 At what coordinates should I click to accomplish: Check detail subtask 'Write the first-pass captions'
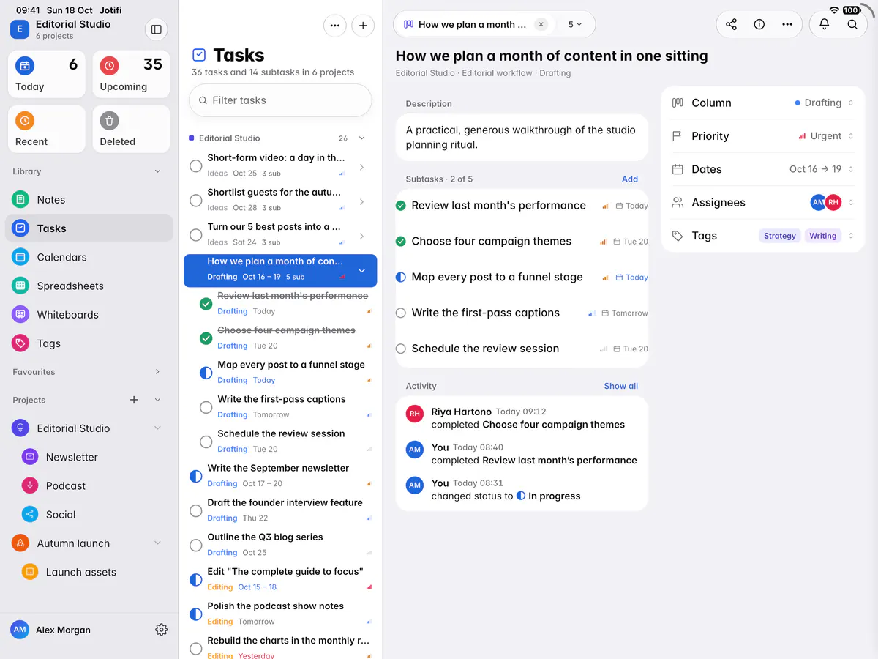pos(401,313)
